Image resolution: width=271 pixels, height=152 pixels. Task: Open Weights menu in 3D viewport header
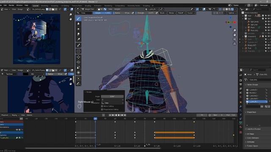(117, 9)
